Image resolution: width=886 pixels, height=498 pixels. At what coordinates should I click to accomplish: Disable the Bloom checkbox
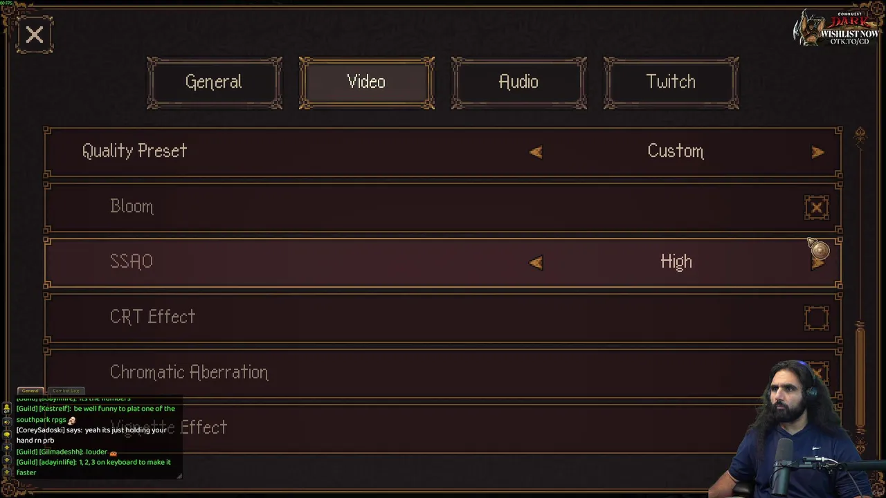817,207
